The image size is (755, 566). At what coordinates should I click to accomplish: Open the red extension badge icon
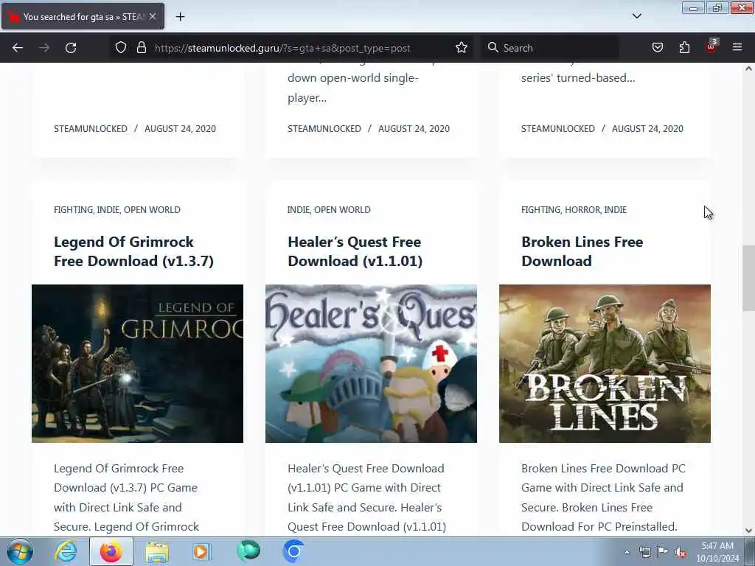[x=711, y=46]
